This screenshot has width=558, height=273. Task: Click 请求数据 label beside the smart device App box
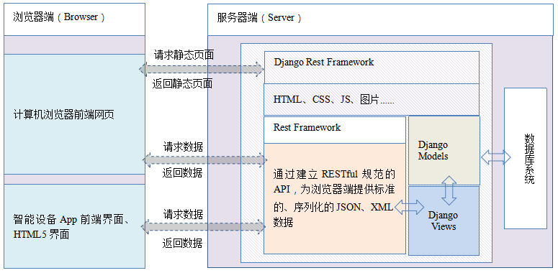183,214
